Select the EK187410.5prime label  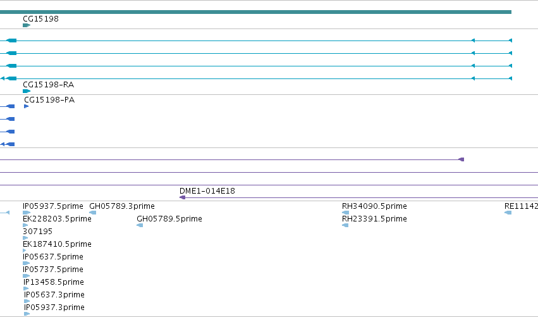57,244
